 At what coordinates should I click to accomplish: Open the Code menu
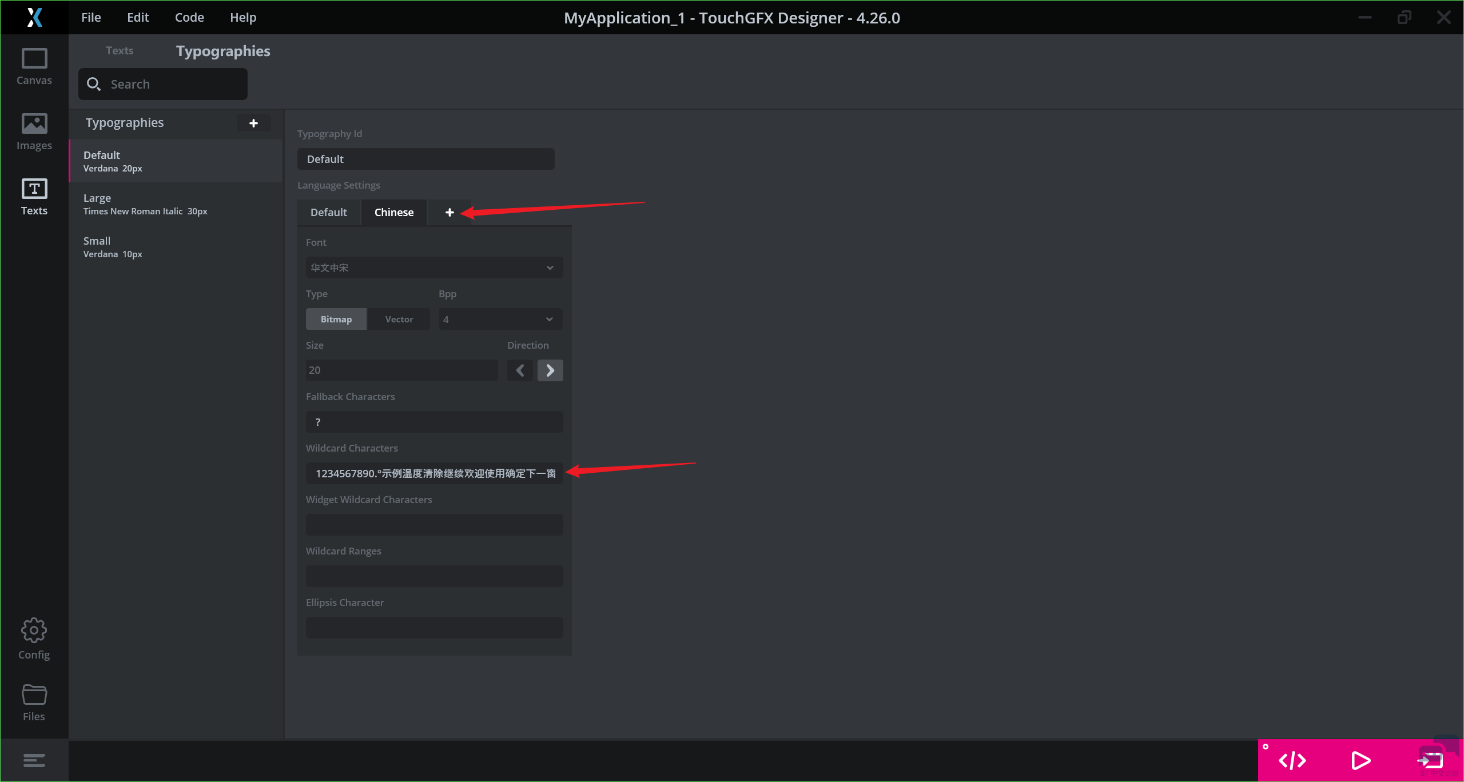pyautogui.click(x=189, y=17)
